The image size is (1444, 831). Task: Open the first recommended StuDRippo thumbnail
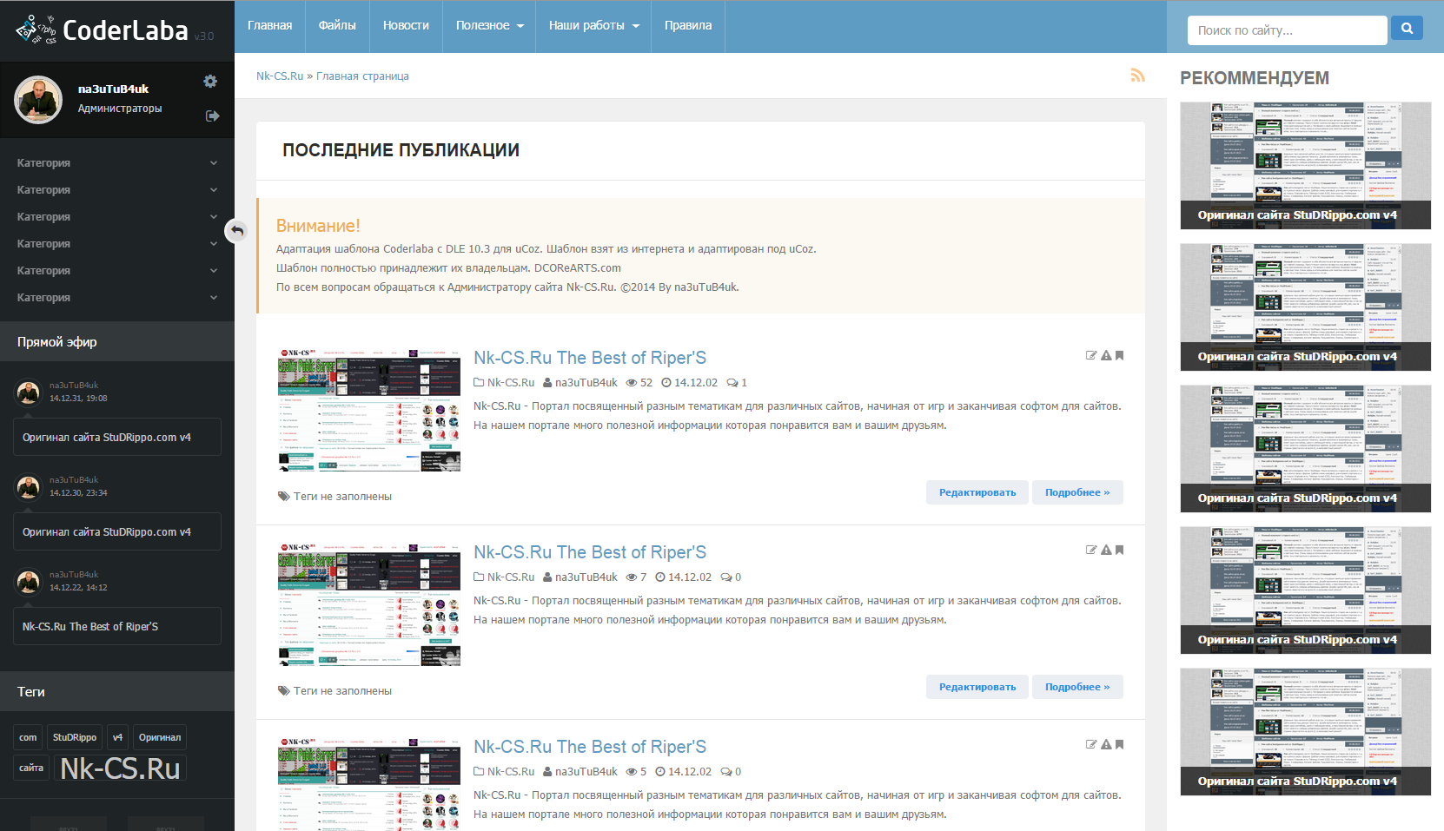[1305, 166]
